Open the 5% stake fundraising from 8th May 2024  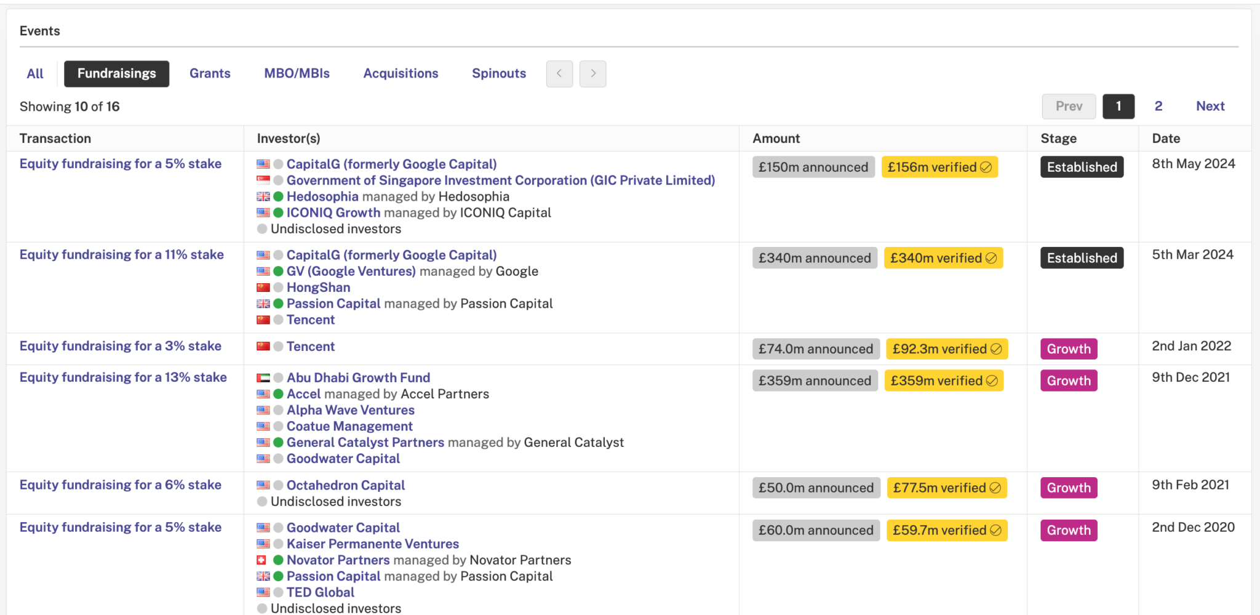[x=121, y=164]
